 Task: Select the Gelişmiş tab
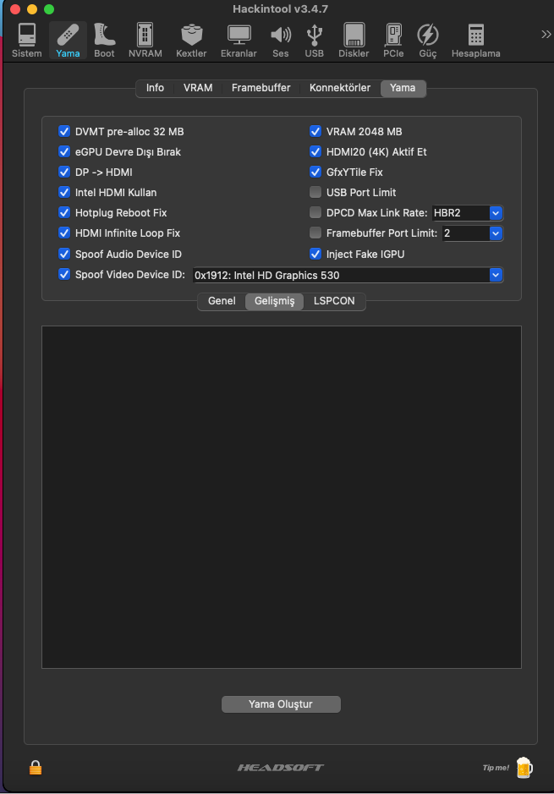(x=275, y=301)
